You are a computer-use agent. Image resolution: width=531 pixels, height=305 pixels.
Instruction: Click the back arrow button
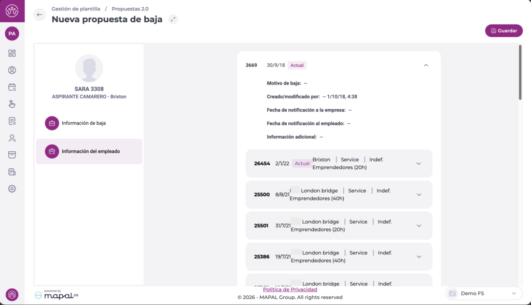(x=39, y=14)
